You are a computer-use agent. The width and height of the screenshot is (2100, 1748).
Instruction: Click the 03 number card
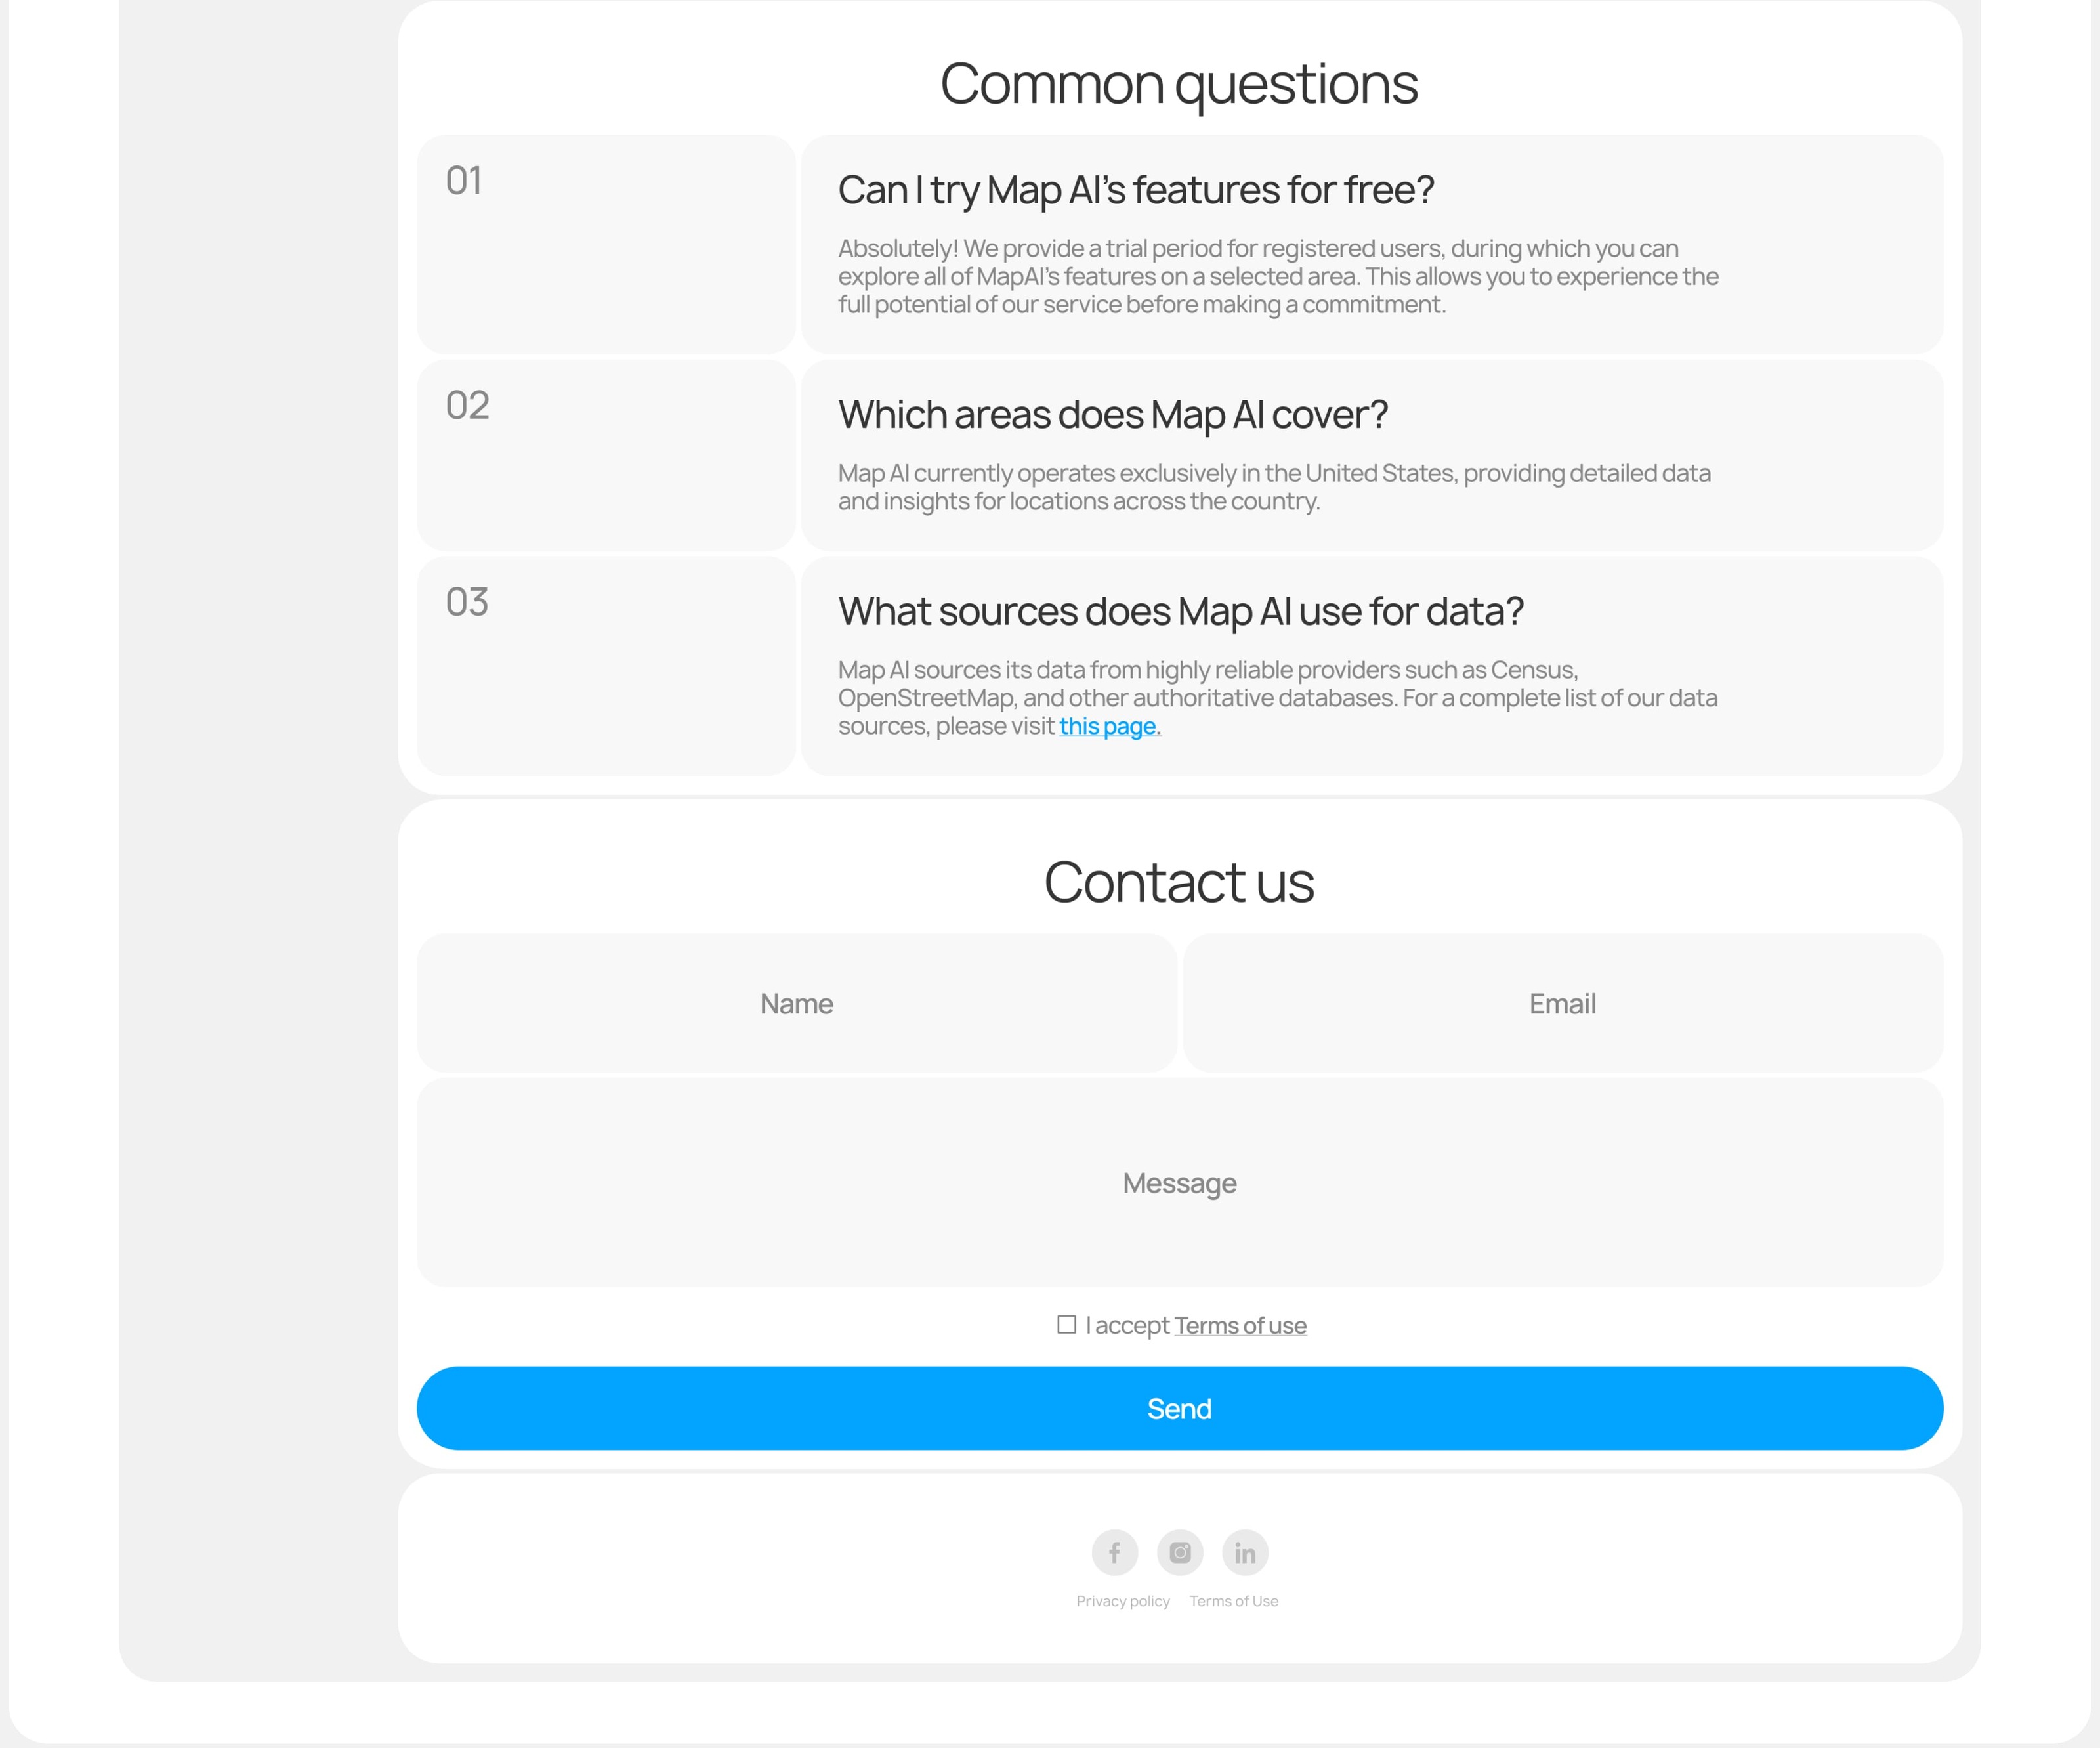[x=606, y=665]
